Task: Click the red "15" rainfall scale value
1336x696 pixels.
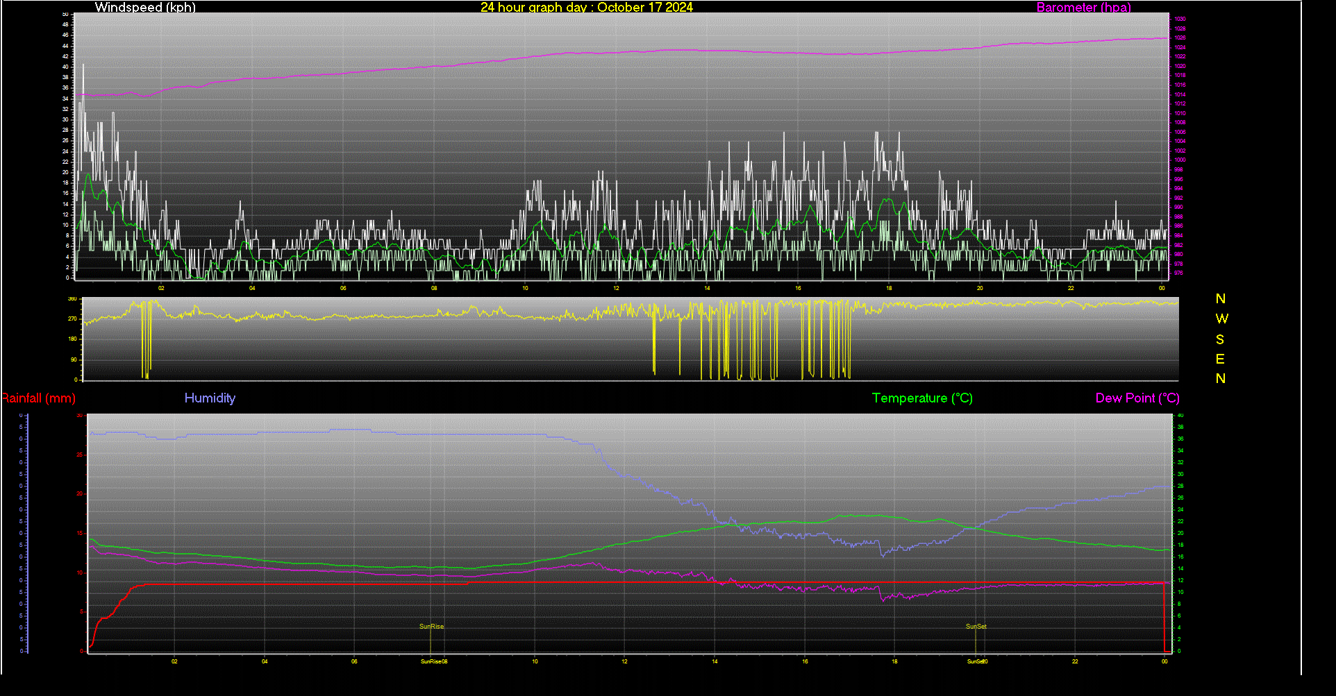Action: tap(80, 534)
